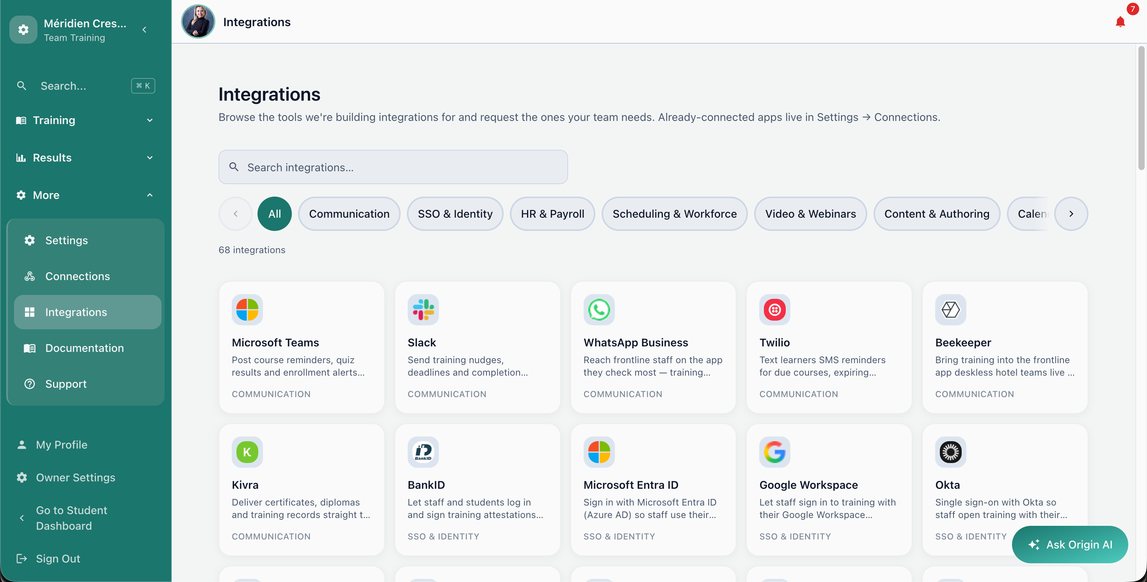
Task: Click the Connections webhook icon
Action: 29,276
